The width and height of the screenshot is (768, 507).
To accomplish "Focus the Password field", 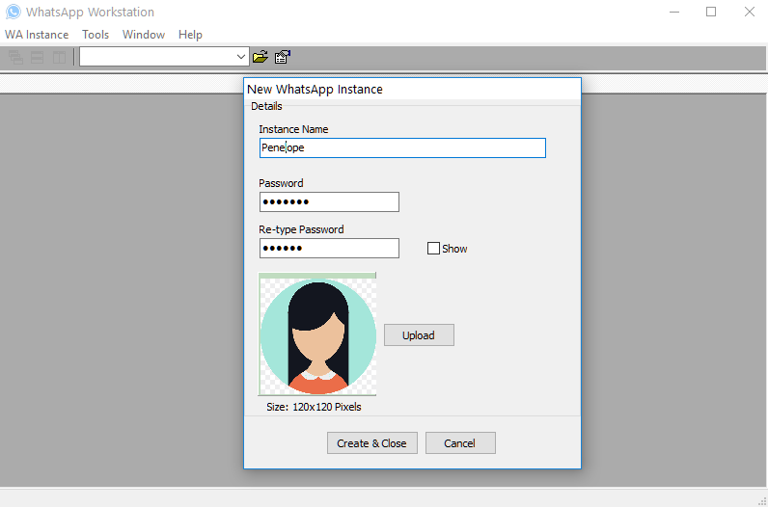I will click(329, 202).
